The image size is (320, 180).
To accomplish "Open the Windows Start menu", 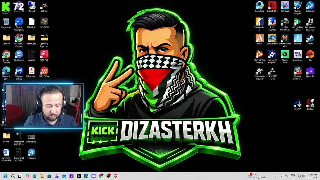I will (5, 176).
